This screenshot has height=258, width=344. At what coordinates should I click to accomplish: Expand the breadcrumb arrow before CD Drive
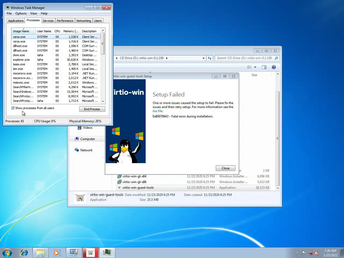coord(117,58)
